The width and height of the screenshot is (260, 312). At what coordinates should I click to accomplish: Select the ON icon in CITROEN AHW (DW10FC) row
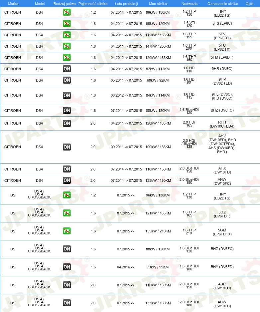[67, 181]
